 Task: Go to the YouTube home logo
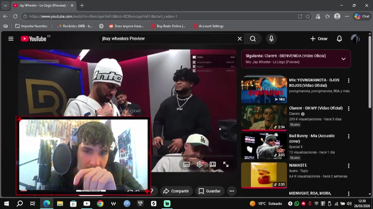click(x=33, y=39)
